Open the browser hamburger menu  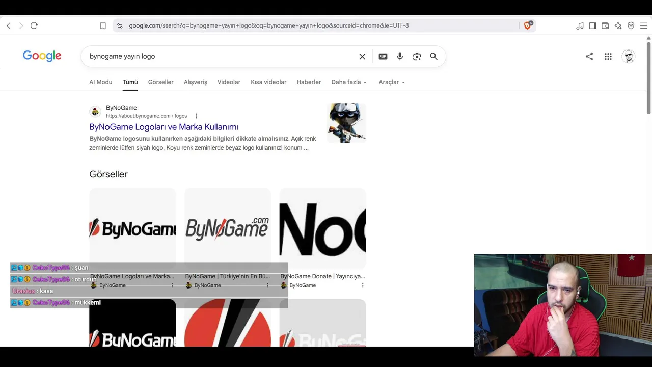643,25
